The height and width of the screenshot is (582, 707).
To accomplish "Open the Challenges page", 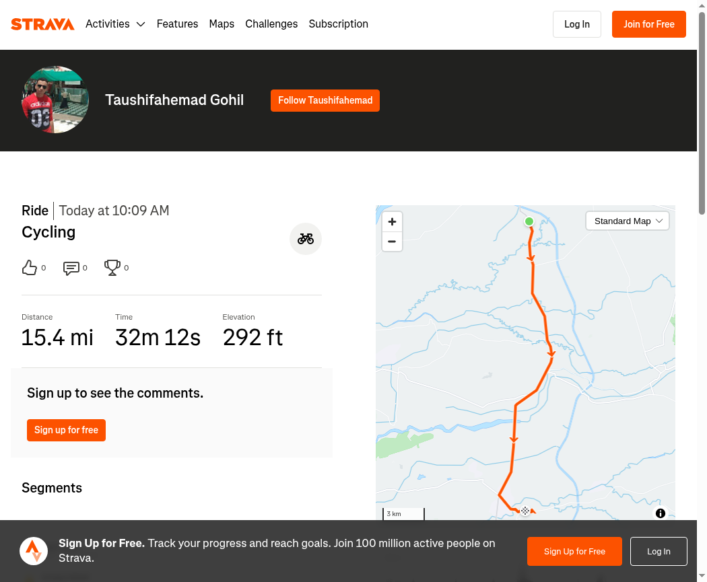I will 271,24.
